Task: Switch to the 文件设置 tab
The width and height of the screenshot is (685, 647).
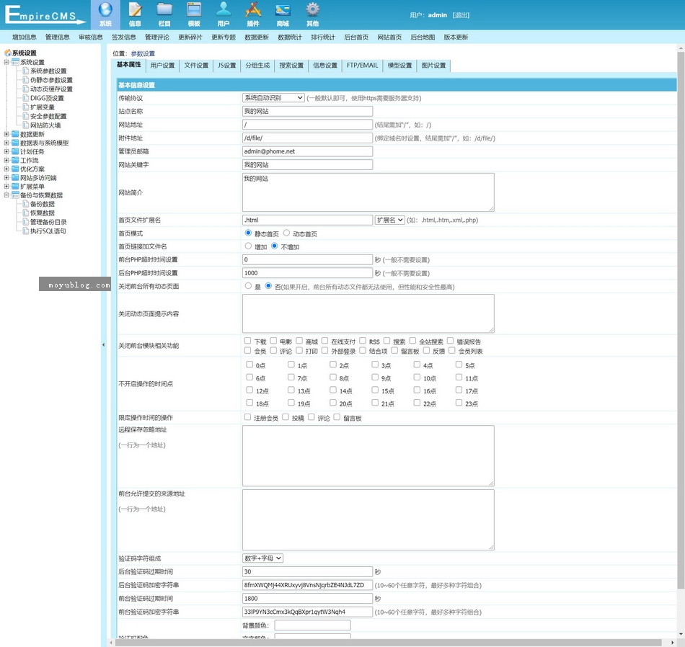Action: pos(196,66)
